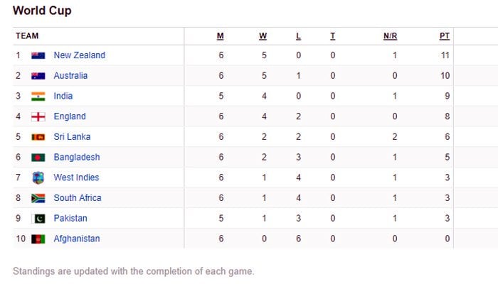Sort by the N/R column header
This screenshot has height=284, width=498.
tap(389, 36)
